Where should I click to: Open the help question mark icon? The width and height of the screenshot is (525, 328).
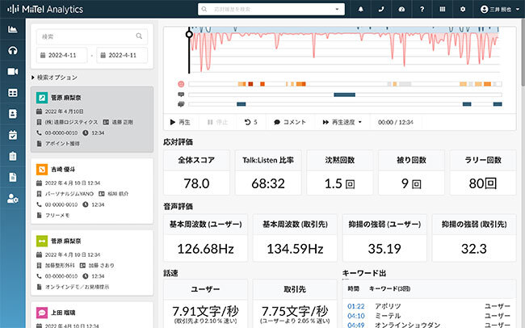point(422,9)
